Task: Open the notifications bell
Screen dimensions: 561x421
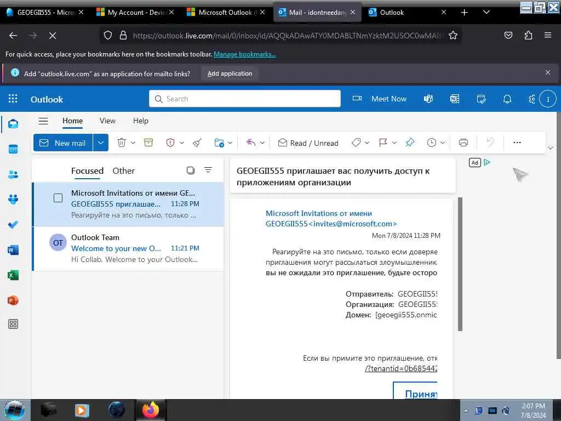Action: coord(507,99)
